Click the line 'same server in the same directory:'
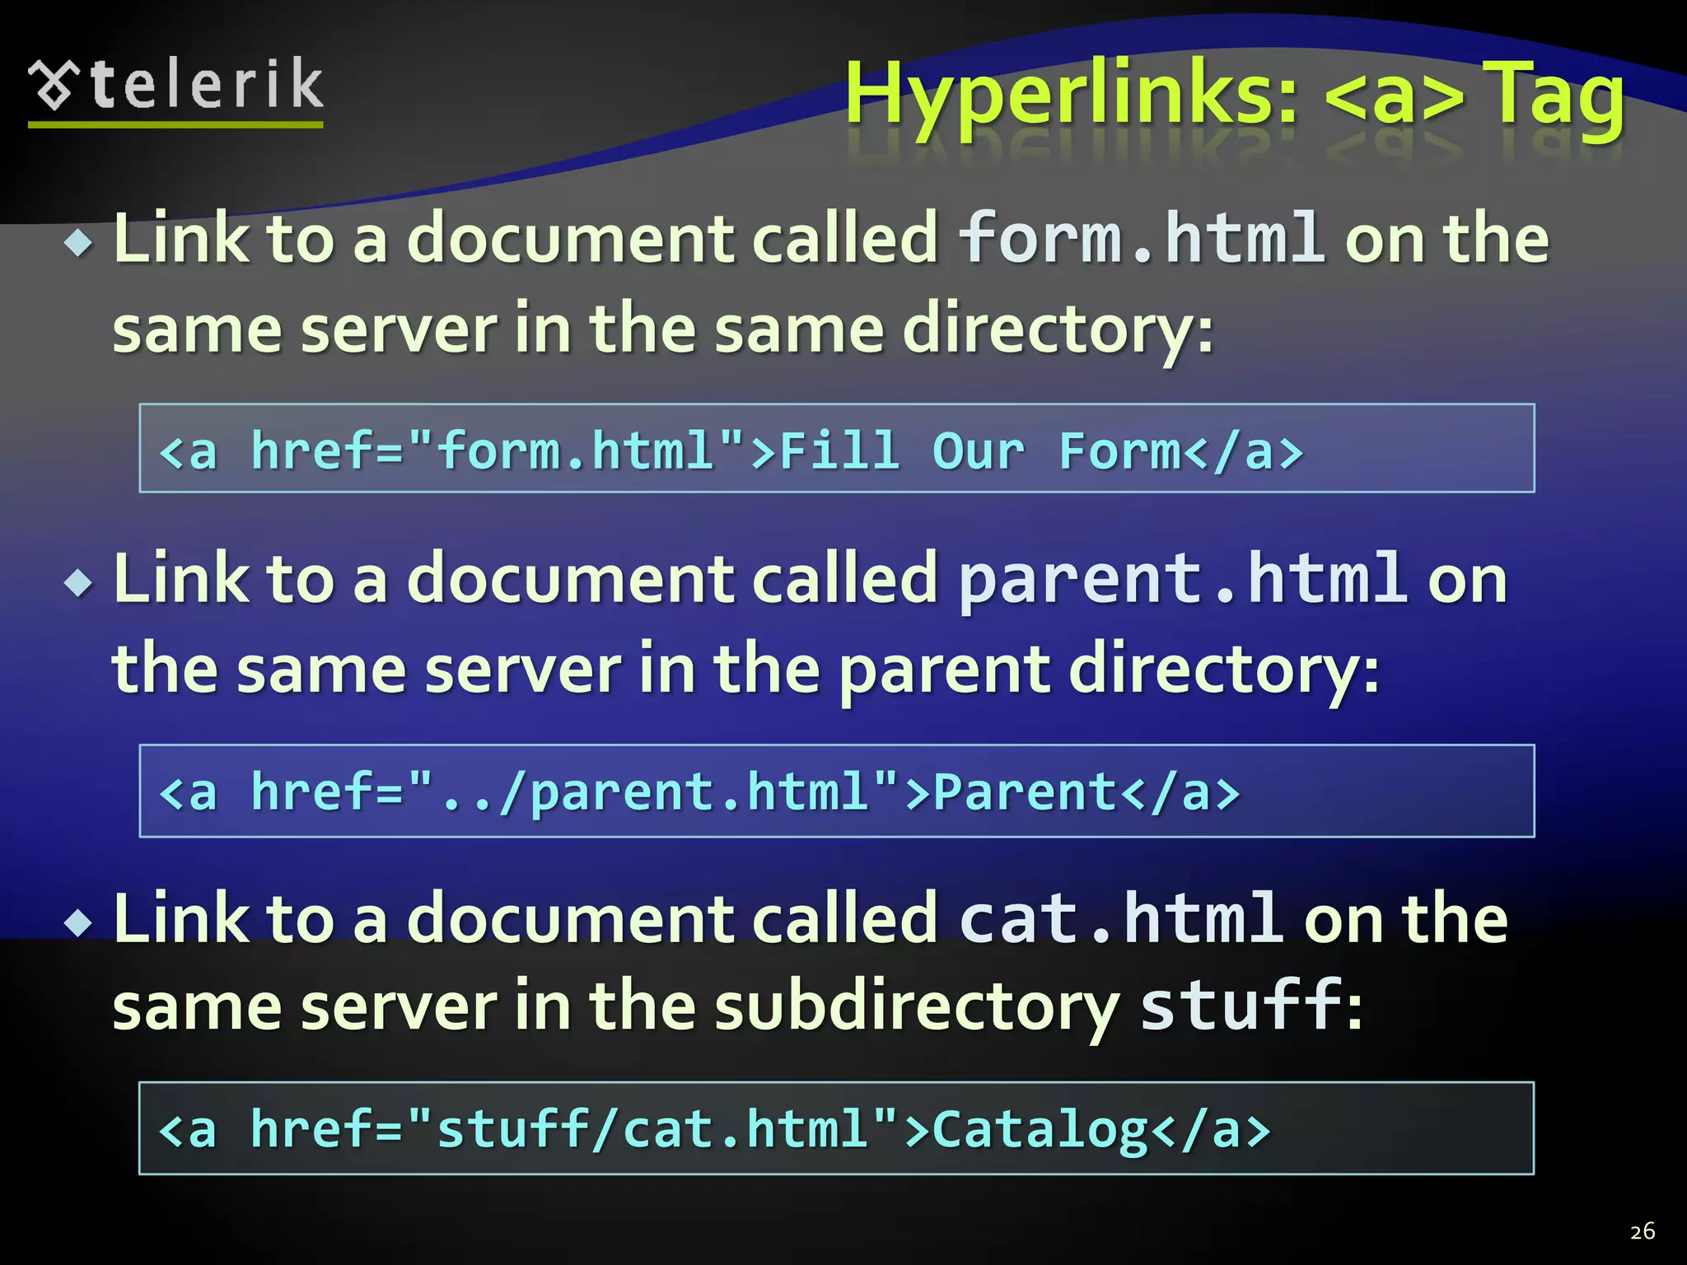The image size is (1687, 1265). [663, 331]
